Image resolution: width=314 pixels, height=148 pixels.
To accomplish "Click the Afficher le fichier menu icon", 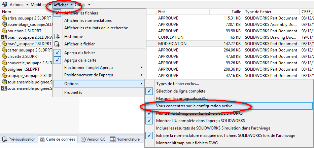I will [x=57, y=44].
